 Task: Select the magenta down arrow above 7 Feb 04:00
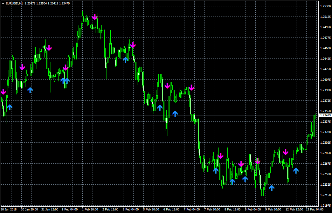[191, 87]
